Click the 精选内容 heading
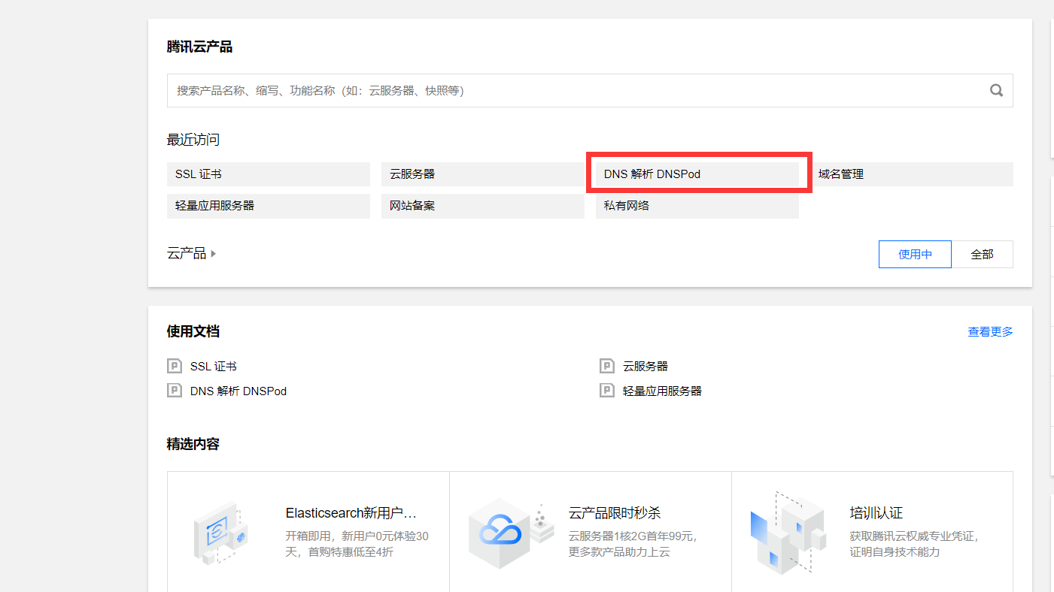 click(193, 444)
